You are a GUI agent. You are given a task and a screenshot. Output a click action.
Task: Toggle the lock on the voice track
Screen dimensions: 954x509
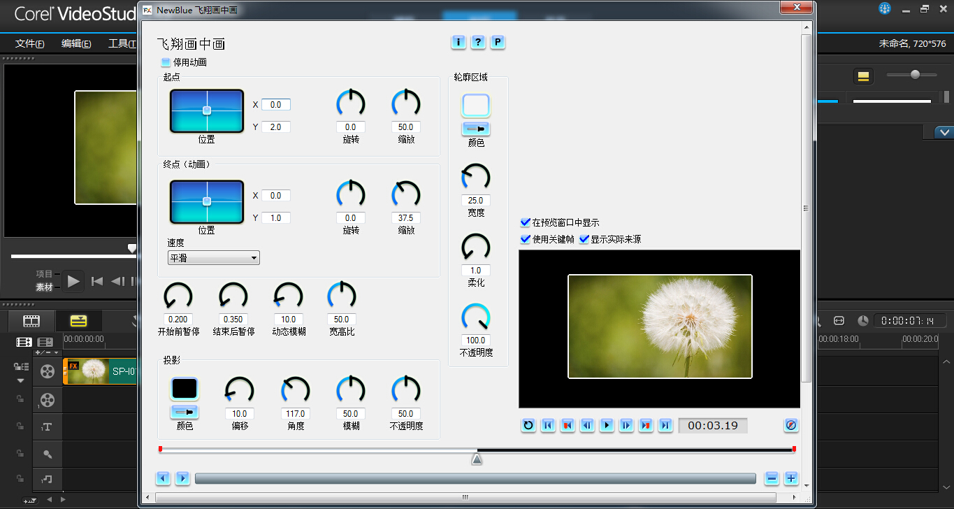(20, 453)
